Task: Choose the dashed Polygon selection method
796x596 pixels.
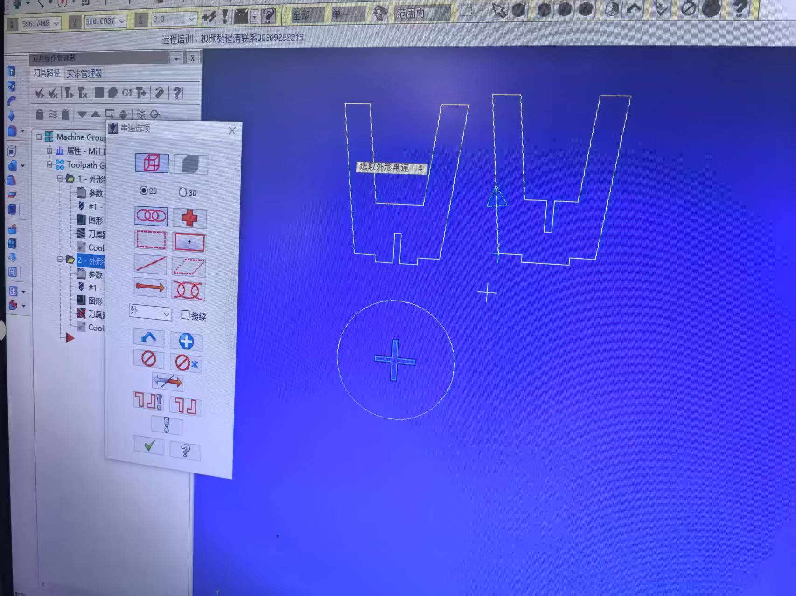Action: tap(189, 267)
